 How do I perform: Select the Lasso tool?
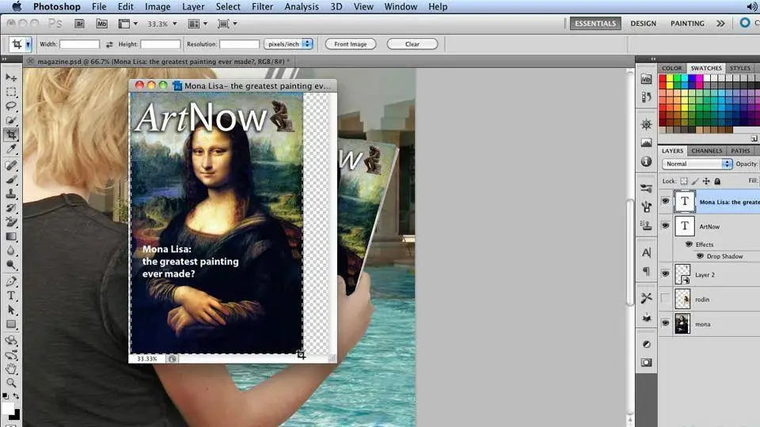tap(10, 105)
